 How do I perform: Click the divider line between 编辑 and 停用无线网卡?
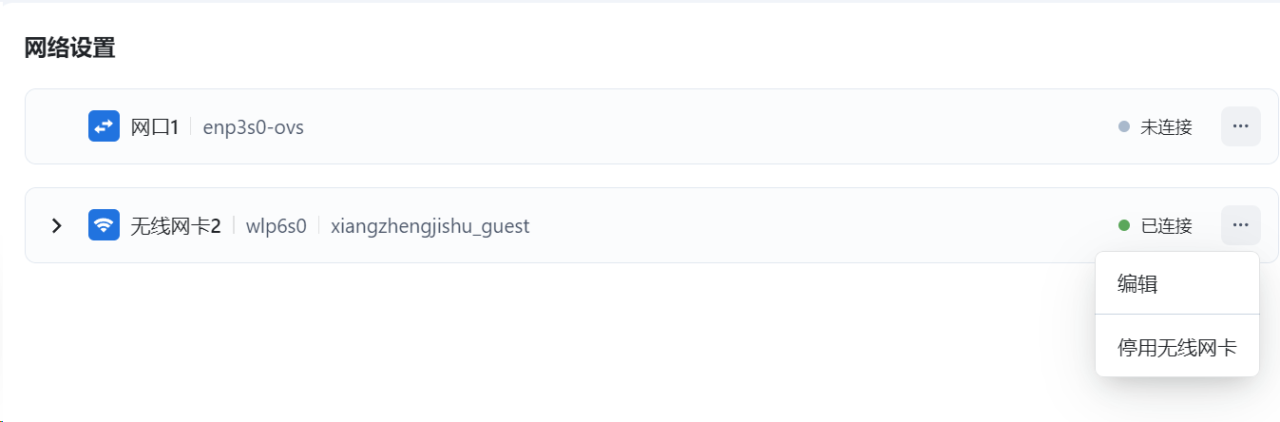coord(1176,314)
